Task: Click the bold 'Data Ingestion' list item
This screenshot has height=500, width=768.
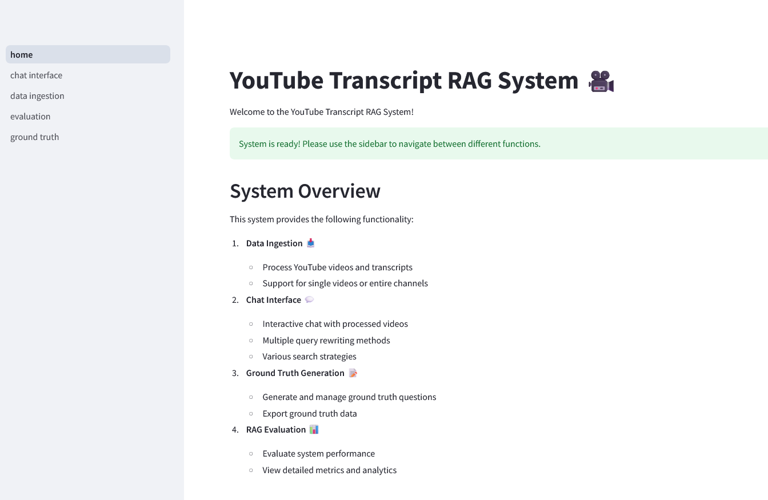Action: click(x=274, y=243)
